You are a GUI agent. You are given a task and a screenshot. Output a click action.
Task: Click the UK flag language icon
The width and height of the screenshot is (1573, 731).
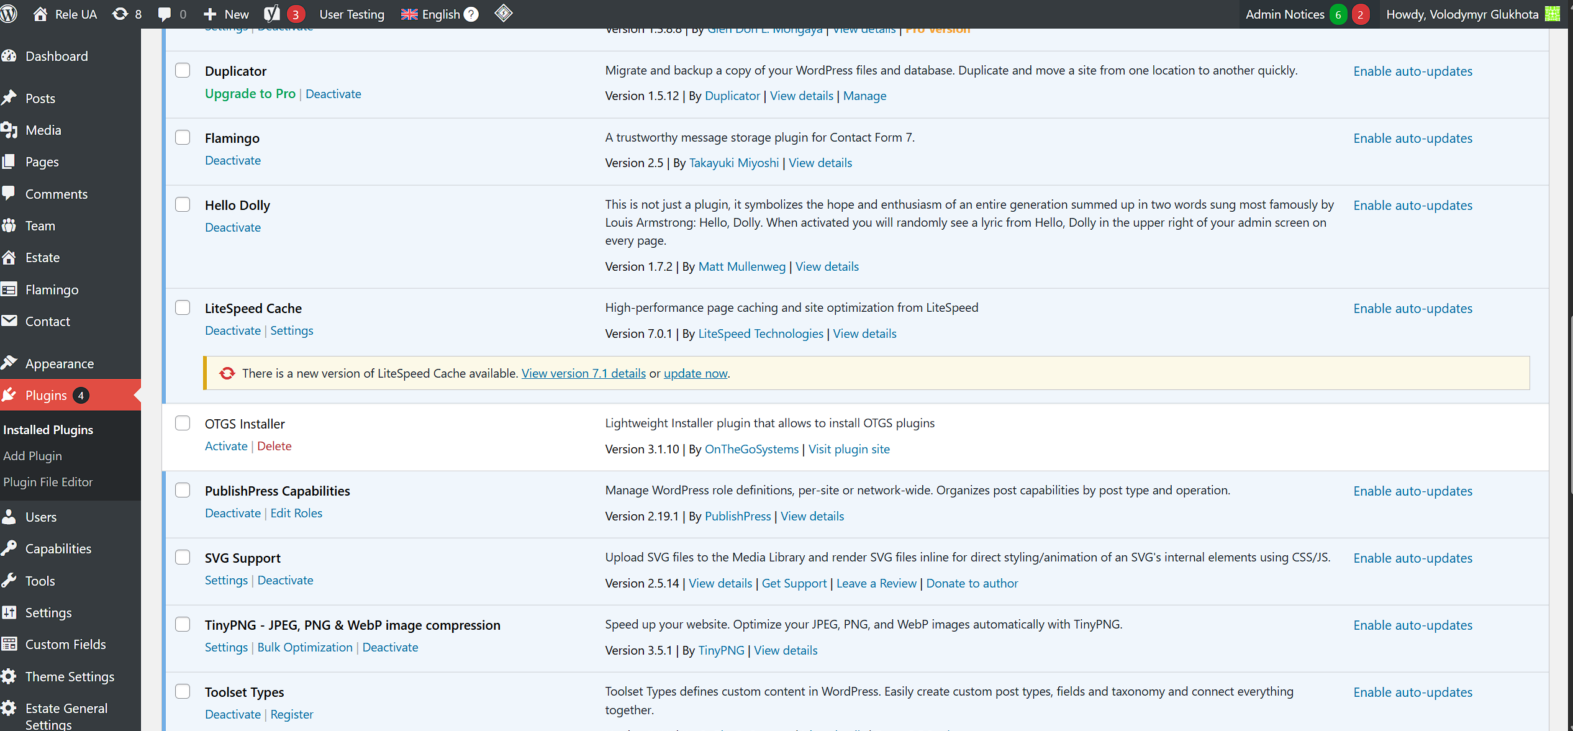[409, 14]
